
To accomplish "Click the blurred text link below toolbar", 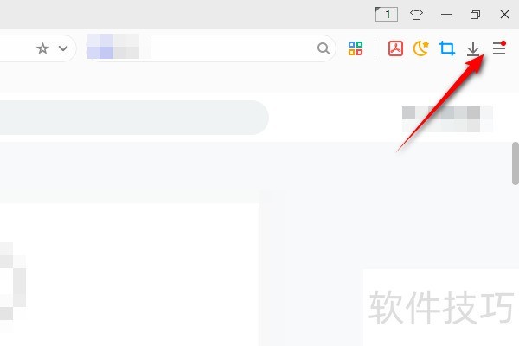I will pos(447,119).
